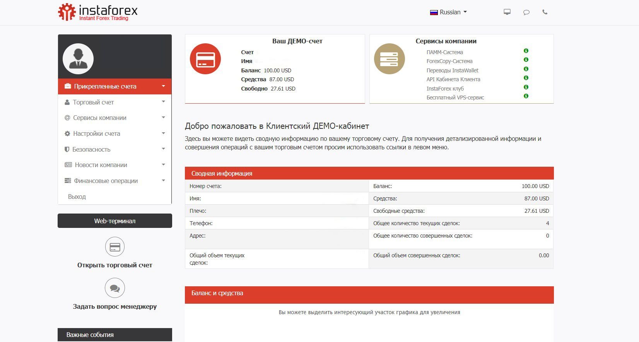The image size is (639, 342).
Task: Select Сервисы компании sidebar item
Action: click(114, 118)
